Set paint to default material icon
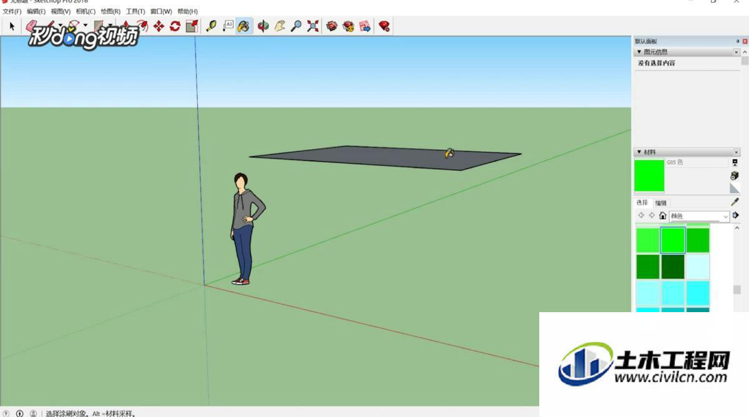This screenshot has height=417, width=749. pos(735,188)
